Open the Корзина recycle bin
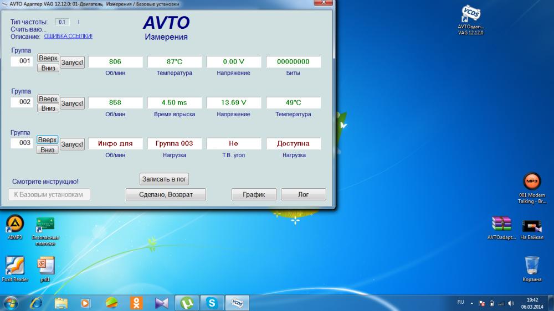Viewport: 554px width, 311px height. point(532,268)
